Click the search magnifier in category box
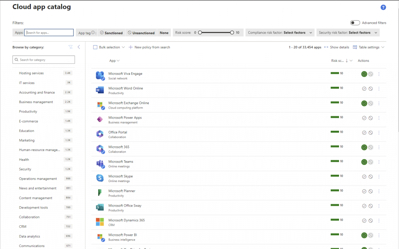 (x=16, y=60)
